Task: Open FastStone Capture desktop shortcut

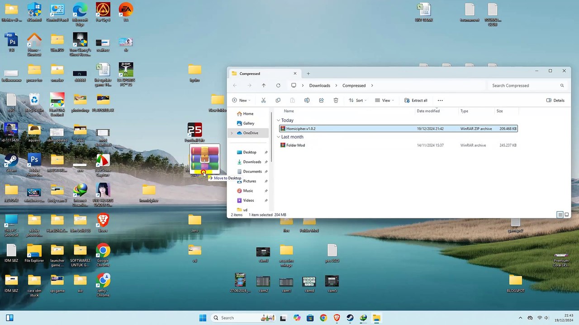Action: click(x=103, y=165)
